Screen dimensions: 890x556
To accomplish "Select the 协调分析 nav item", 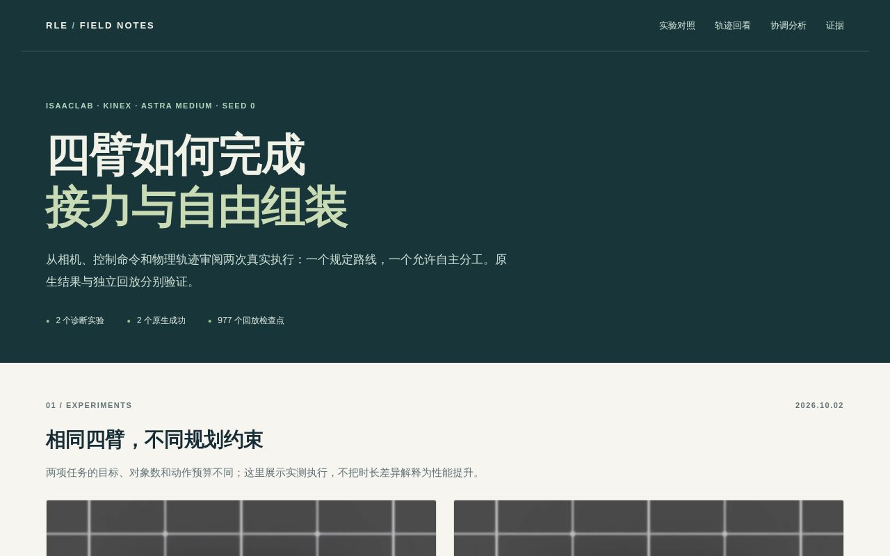I will 788,26.
